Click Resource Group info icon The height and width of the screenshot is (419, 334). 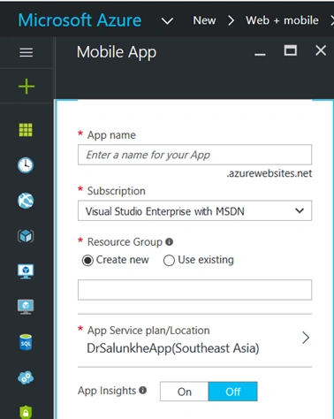tap(169, 242)
